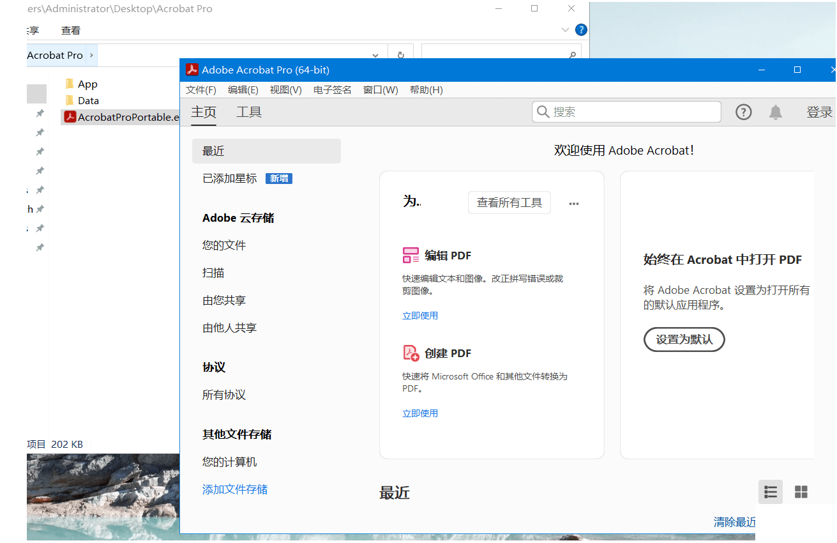Open 您的计算机 in the sidebar
Image resolution: width=837 pixels, height=543 pixels.
click(230, 462)
